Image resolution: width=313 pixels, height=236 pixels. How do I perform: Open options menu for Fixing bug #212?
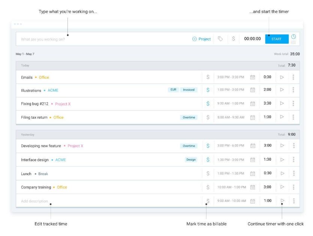tap(293, 103)
